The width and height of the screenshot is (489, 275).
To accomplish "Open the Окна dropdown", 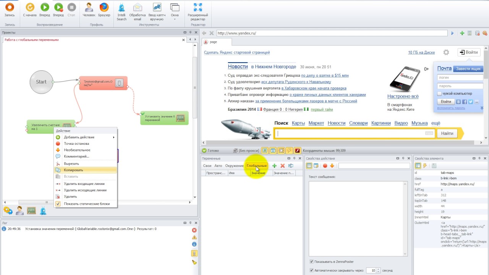I will click(x=175, y=12).
